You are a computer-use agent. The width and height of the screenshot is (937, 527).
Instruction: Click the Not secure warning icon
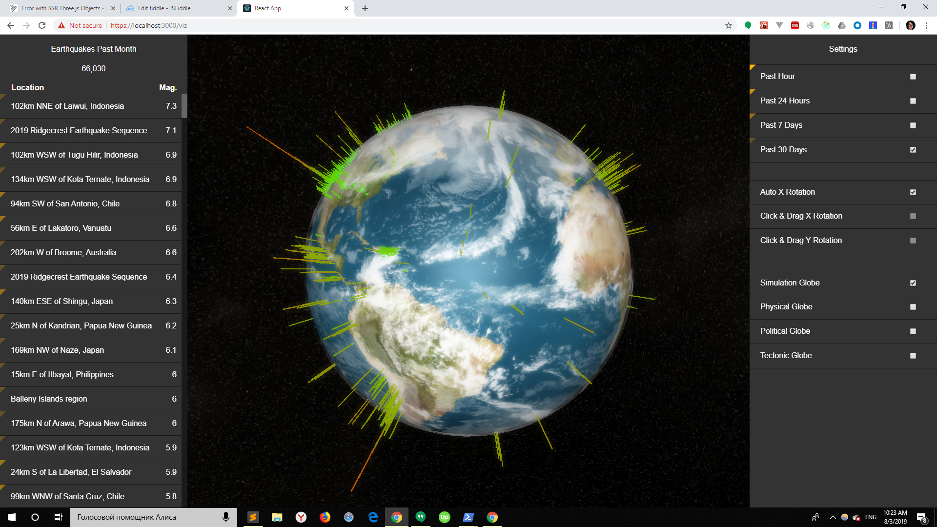pyautogui.click(x=61, y=25)
